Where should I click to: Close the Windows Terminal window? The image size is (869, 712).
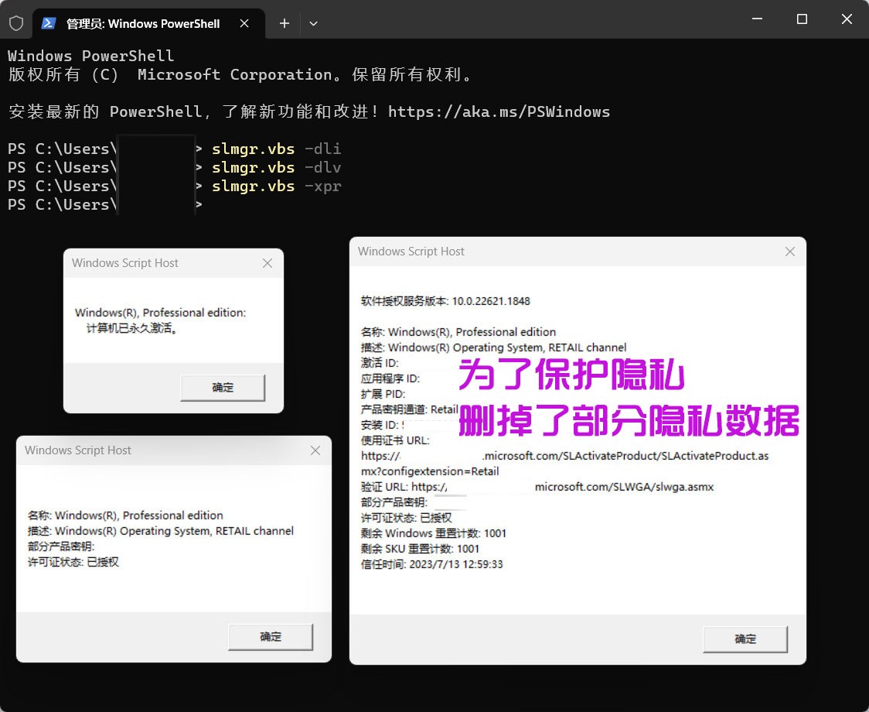click(x=847, y=19)
